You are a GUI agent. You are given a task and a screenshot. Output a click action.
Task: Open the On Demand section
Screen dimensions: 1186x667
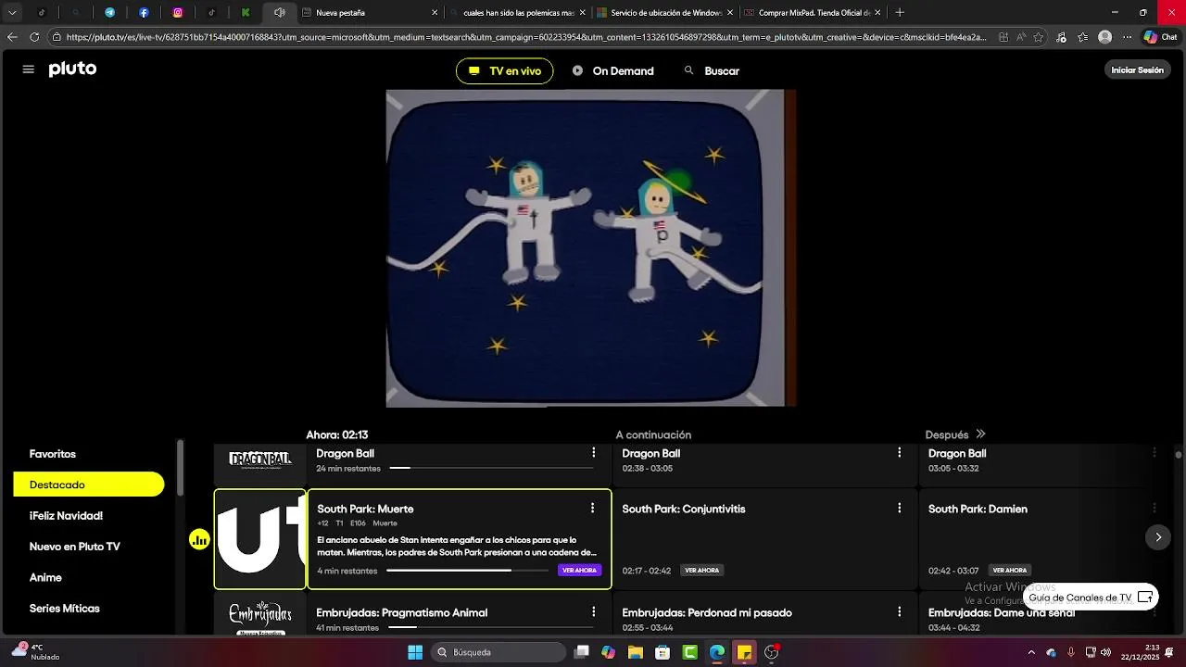pyautogui.click(x=612, y=71)
